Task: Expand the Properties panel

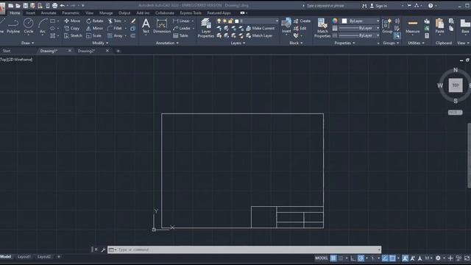Action: pos(344,43)
